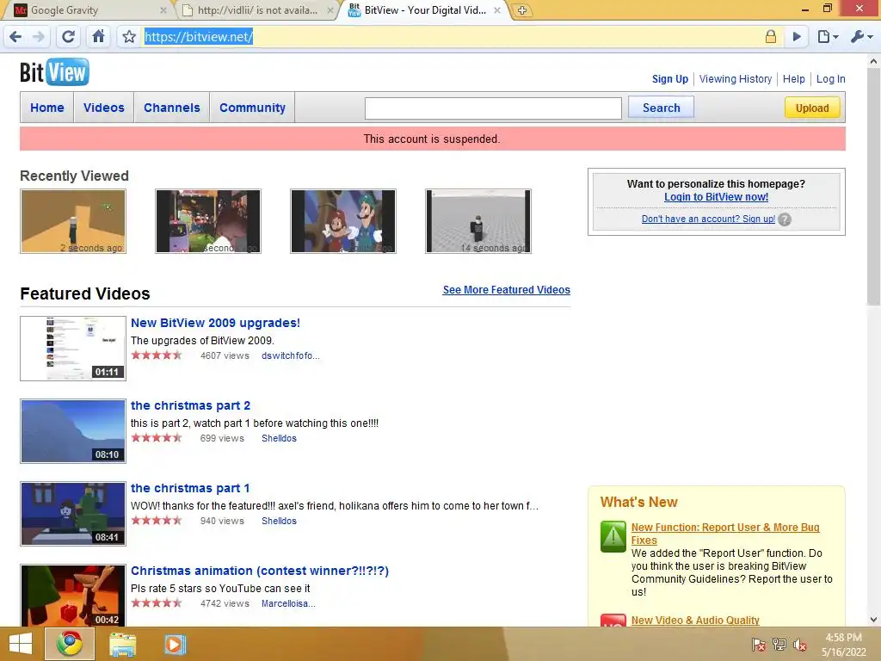
Task: Open the wrench settings menu
Action: tap(860, 37)
